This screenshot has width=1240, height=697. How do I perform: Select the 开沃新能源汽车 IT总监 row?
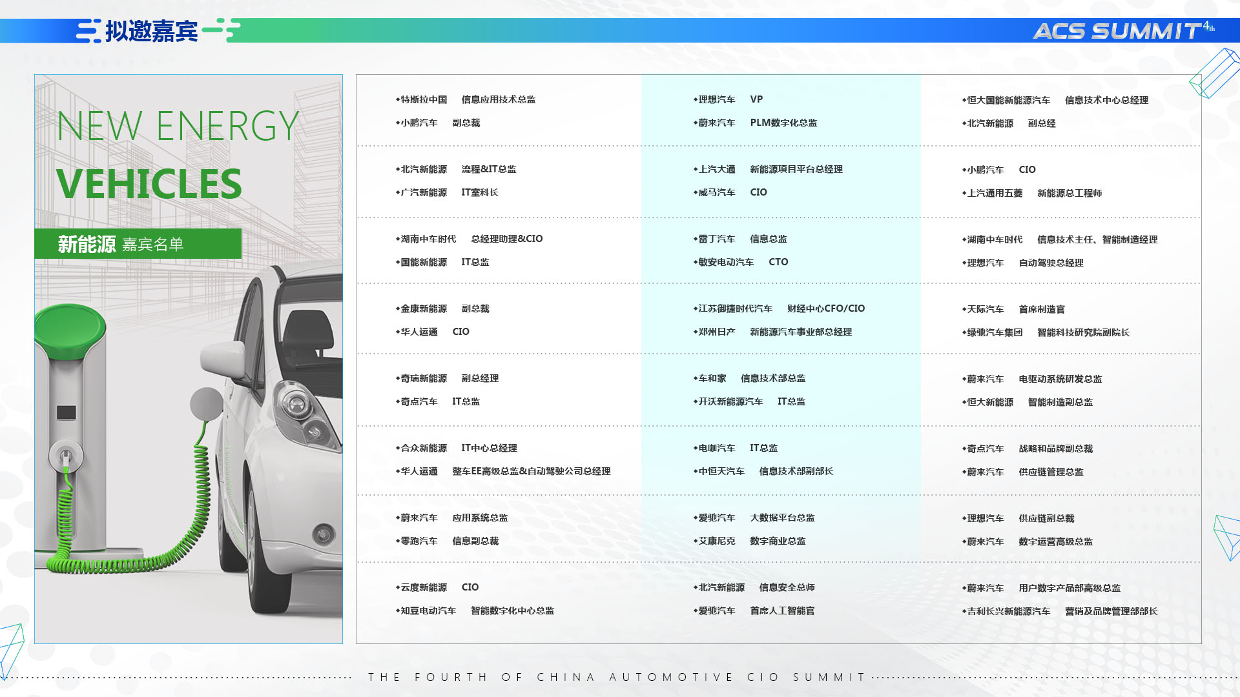click(x=749, y=401)
